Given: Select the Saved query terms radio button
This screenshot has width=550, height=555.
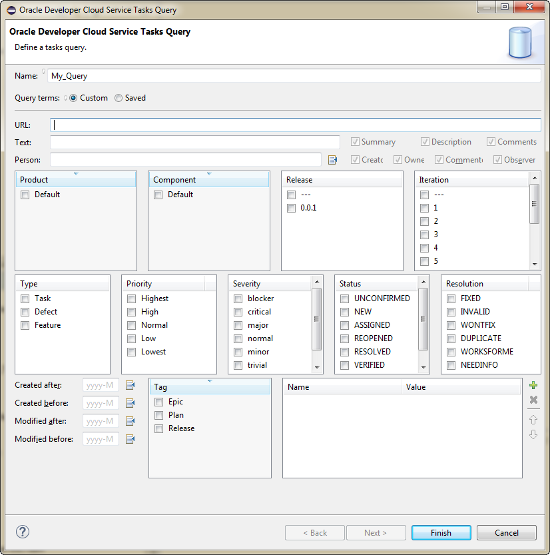Looking at the screenshot, I should pos(119,98).
